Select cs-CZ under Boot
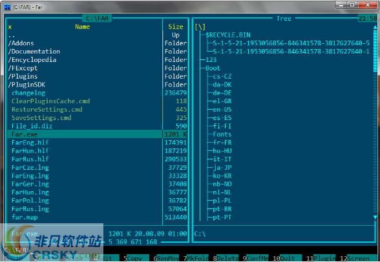This screenshot has height=262, width=380. coord(222,76)
